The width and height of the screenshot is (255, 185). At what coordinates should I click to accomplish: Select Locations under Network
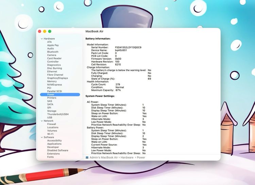click(x=53, y=127)
